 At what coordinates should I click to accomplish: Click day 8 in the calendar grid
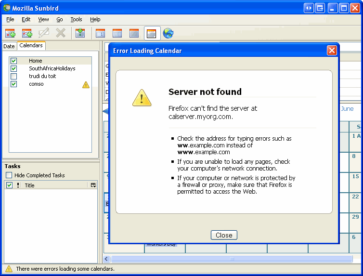tap(354, 156)
